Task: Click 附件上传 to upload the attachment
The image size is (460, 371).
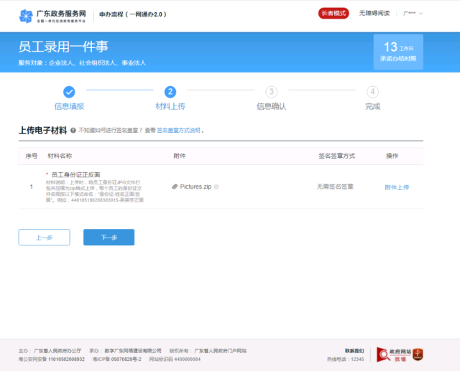Action: point(397,187)
